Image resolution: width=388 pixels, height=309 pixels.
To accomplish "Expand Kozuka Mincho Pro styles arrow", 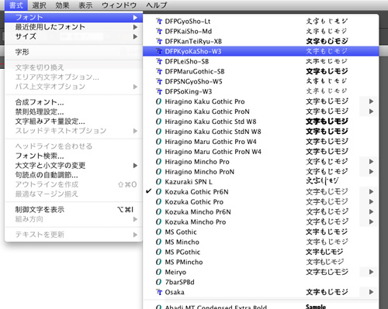I will pos(371,221).
